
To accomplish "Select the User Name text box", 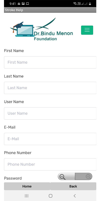I will pos(50,113).
